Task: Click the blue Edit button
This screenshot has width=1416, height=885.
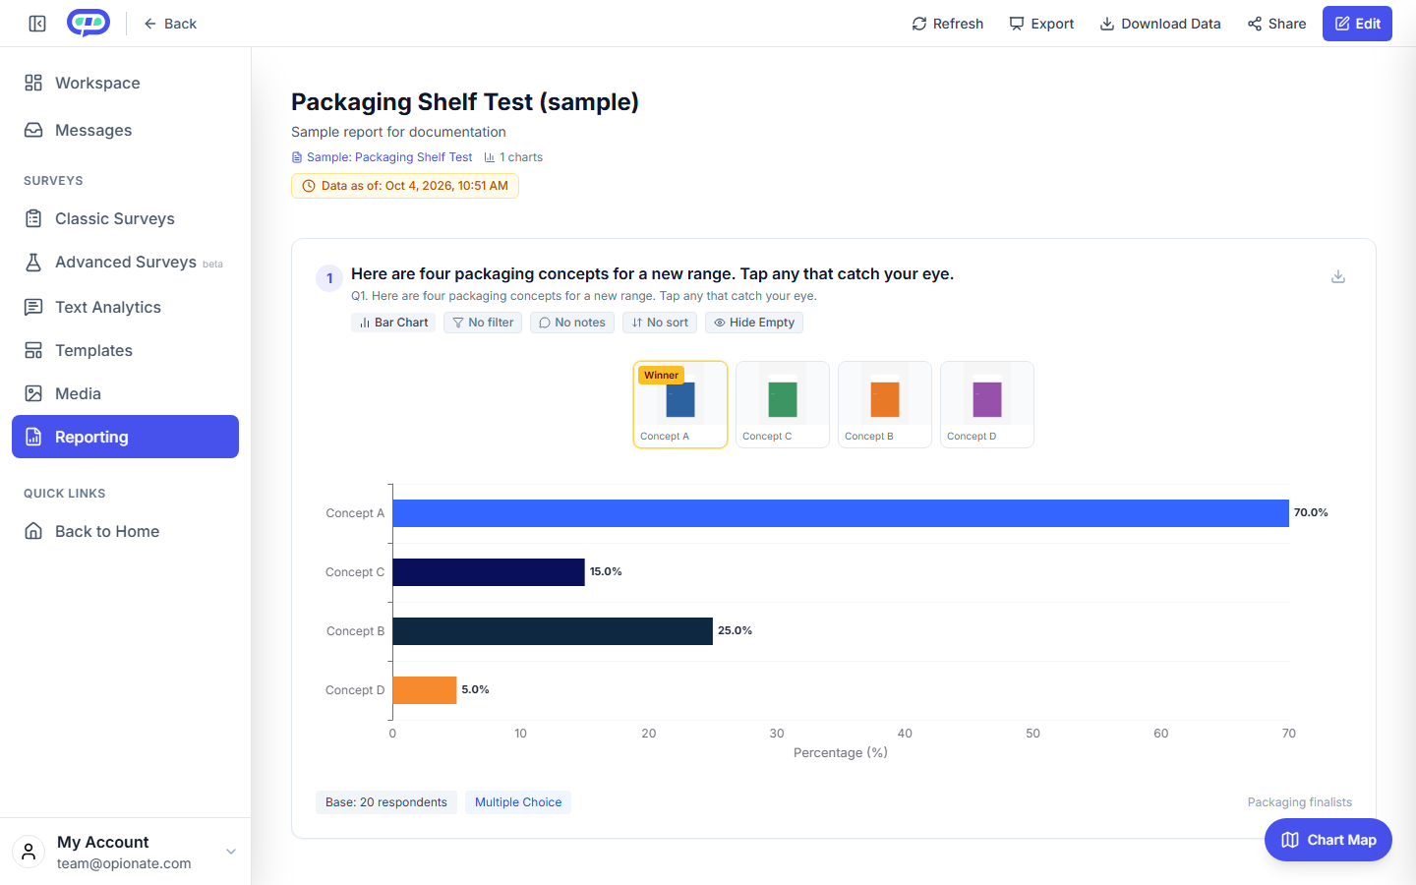Action: coord(1357,24)
